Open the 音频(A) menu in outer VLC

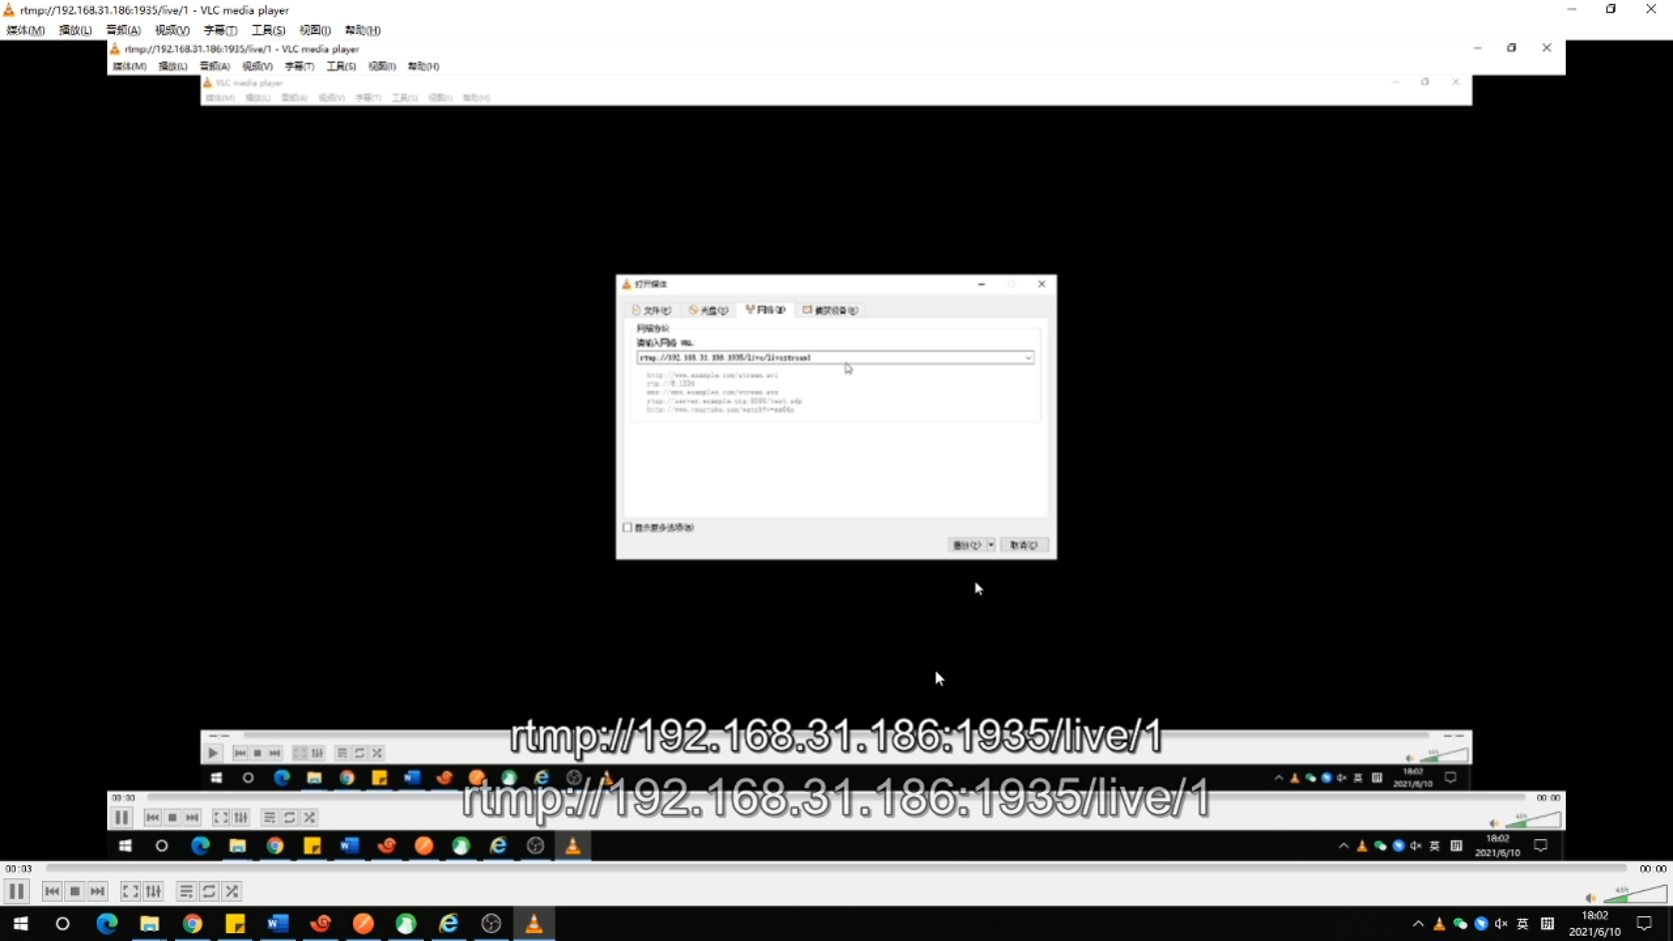pyautogui.click(x=124, y=30)
